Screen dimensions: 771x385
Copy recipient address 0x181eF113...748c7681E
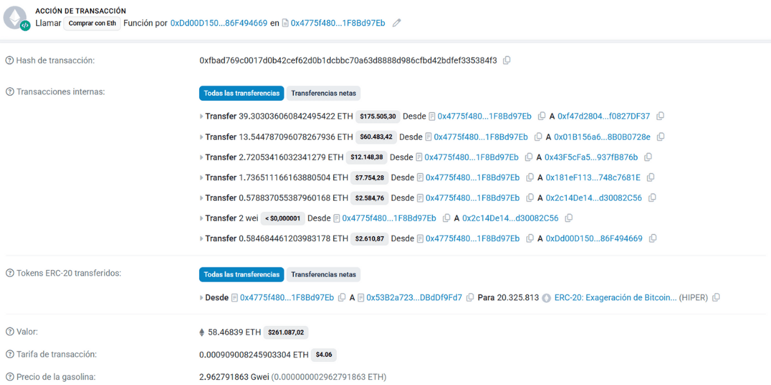coord(651,177)
